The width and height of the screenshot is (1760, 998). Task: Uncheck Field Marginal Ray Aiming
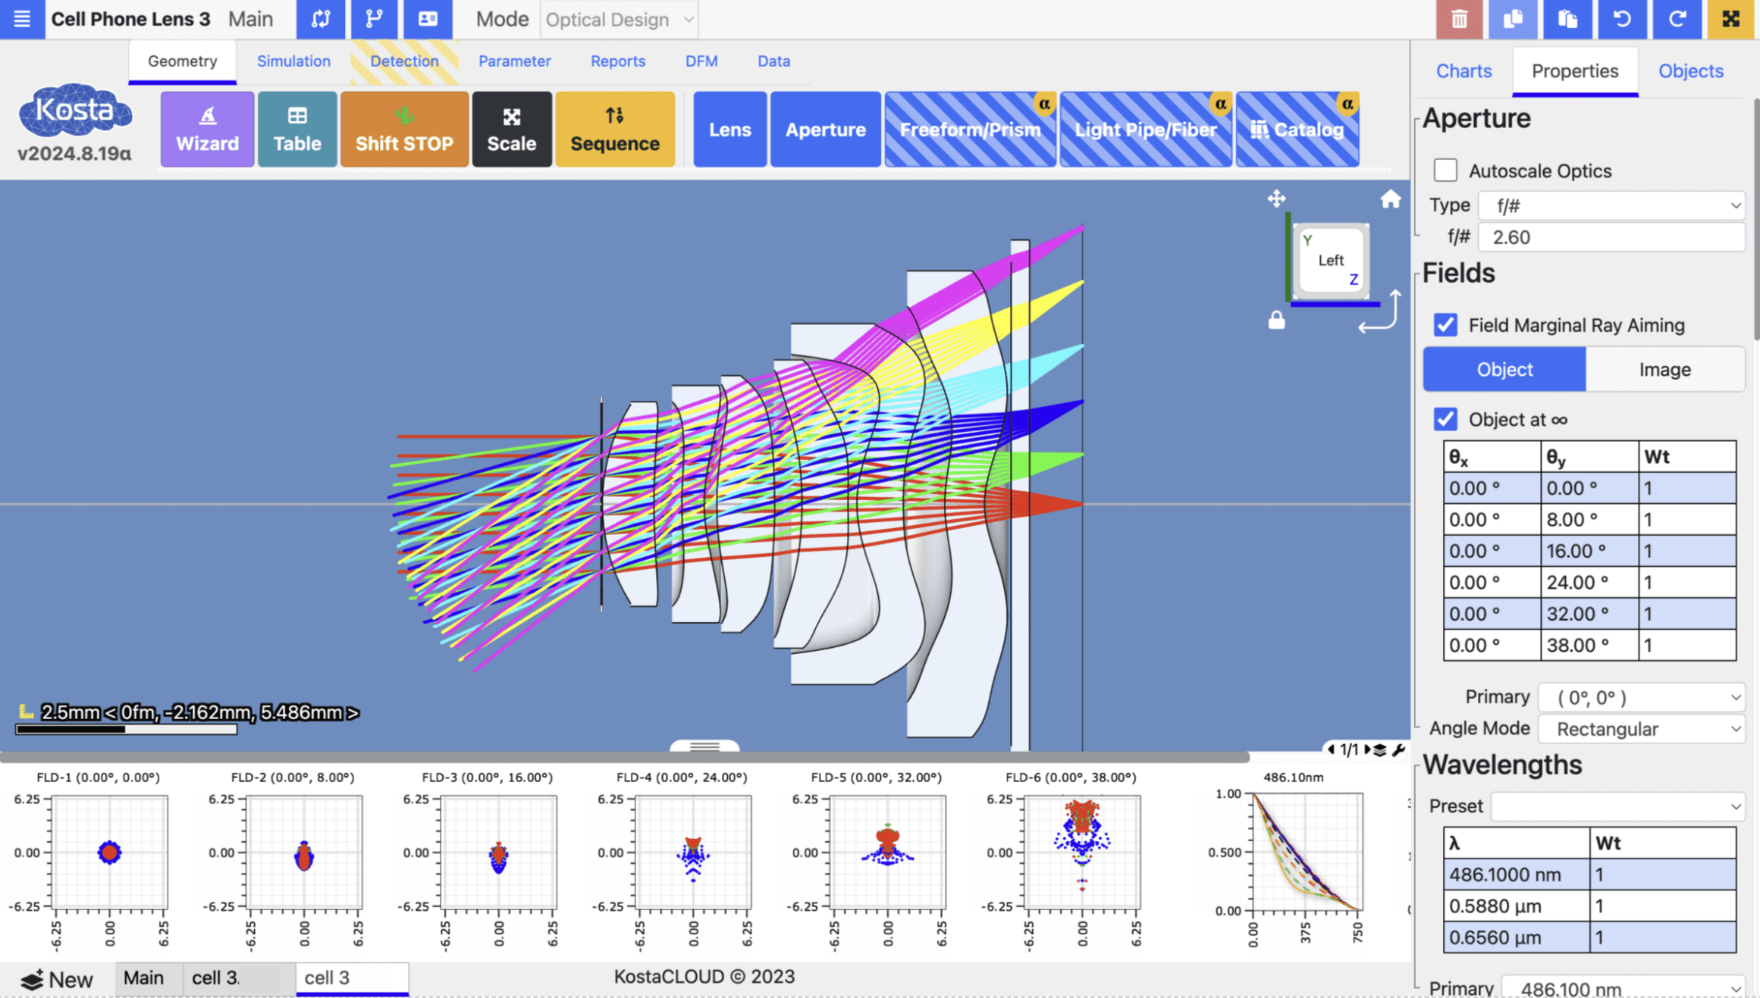coord(1445,325)
